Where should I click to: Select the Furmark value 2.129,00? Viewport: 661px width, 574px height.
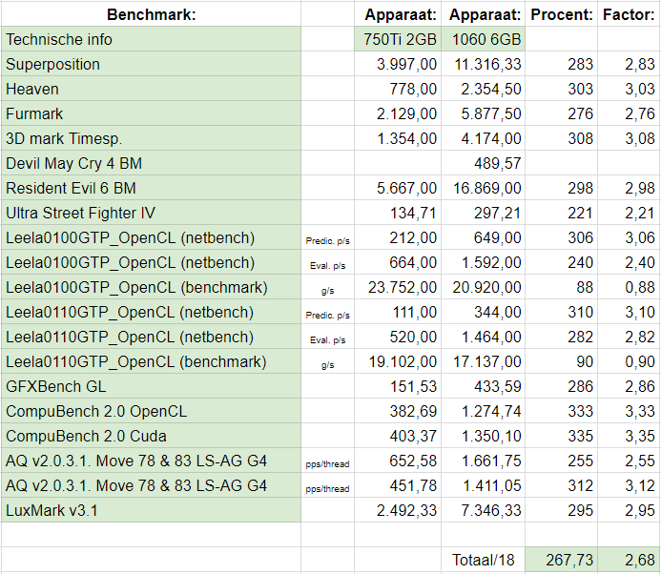click(x=398, y=113)
